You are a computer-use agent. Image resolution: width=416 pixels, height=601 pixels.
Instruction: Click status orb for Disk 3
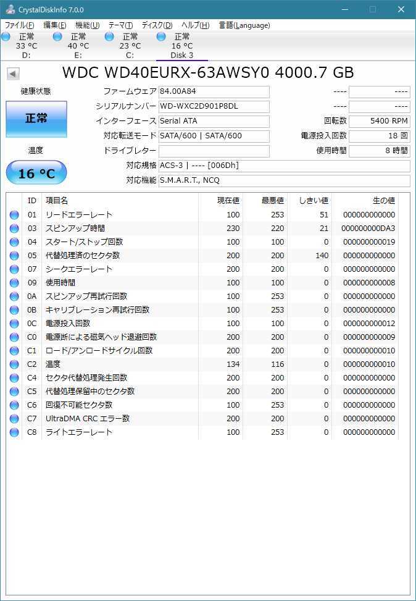(x=161, y=37)
